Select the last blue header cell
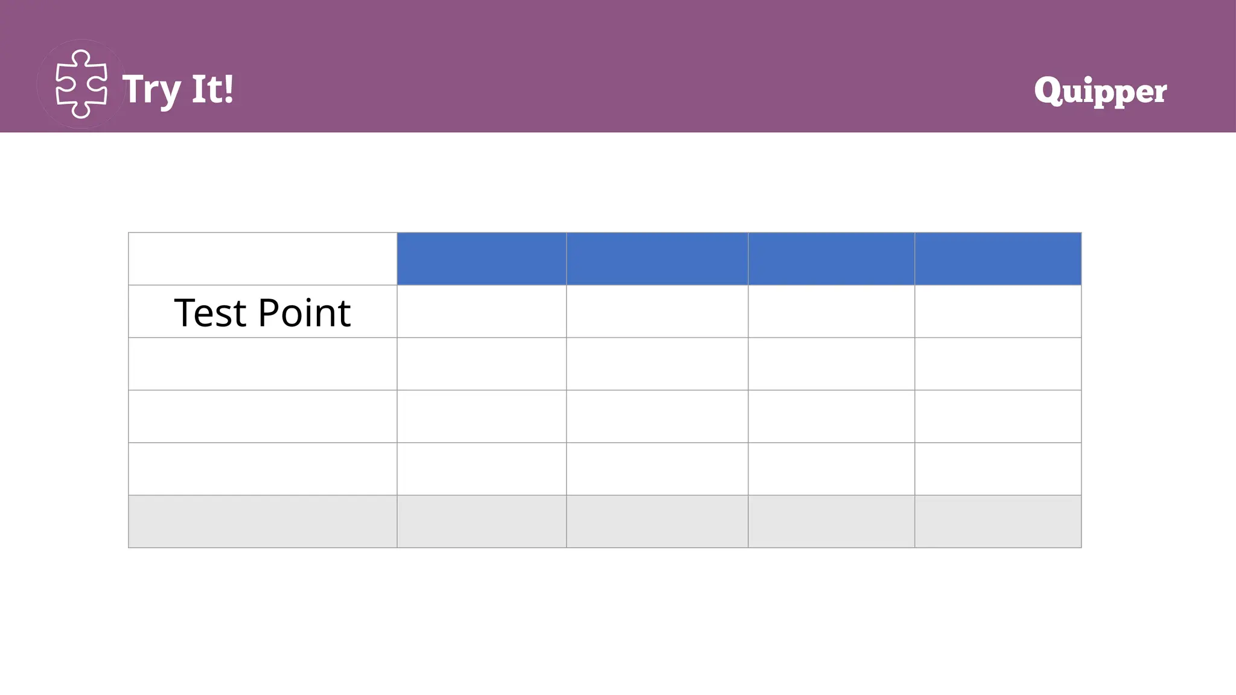The height and width of the screenshot is (695, 1236). pyautogui.click(x=998, y=259)
